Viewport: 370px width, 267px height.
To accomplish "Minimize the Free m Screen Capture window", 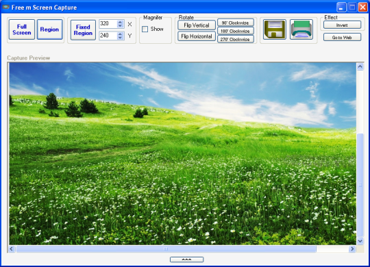I will tap(341, 8).
